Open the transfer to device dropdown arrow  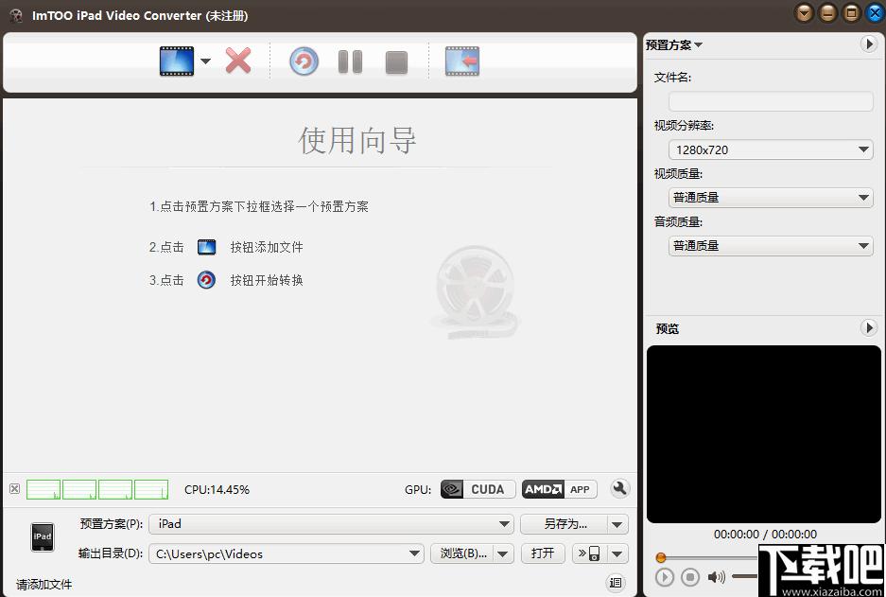click(617, 554)
